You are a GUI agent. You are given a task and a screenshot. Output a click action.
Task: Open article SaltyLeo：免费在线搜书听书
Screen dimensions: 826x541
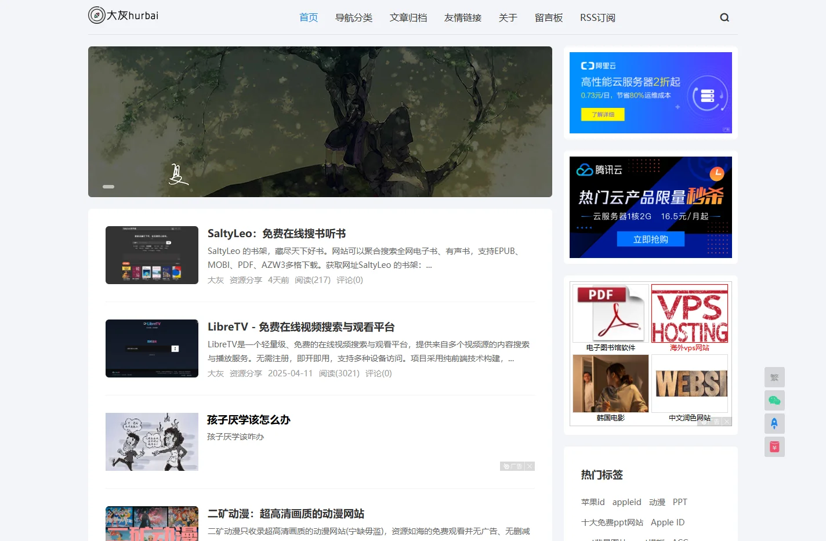[277, 234]
